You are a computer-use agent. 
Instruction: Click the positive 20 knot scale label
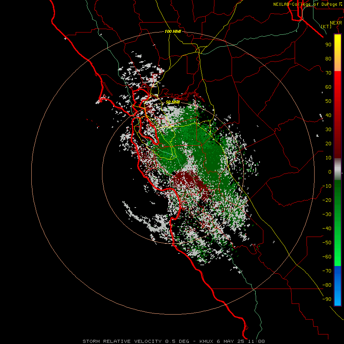click(328, 143)
